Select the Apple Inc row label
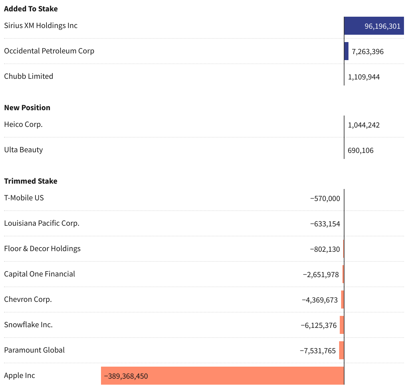The image size is (408, 388). (20, 376)
